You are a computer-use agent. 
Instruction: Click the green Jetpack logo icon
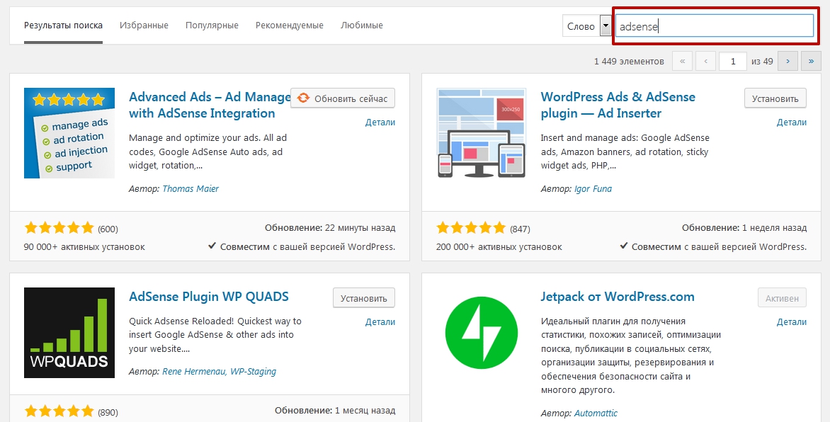tap(481, 333)
